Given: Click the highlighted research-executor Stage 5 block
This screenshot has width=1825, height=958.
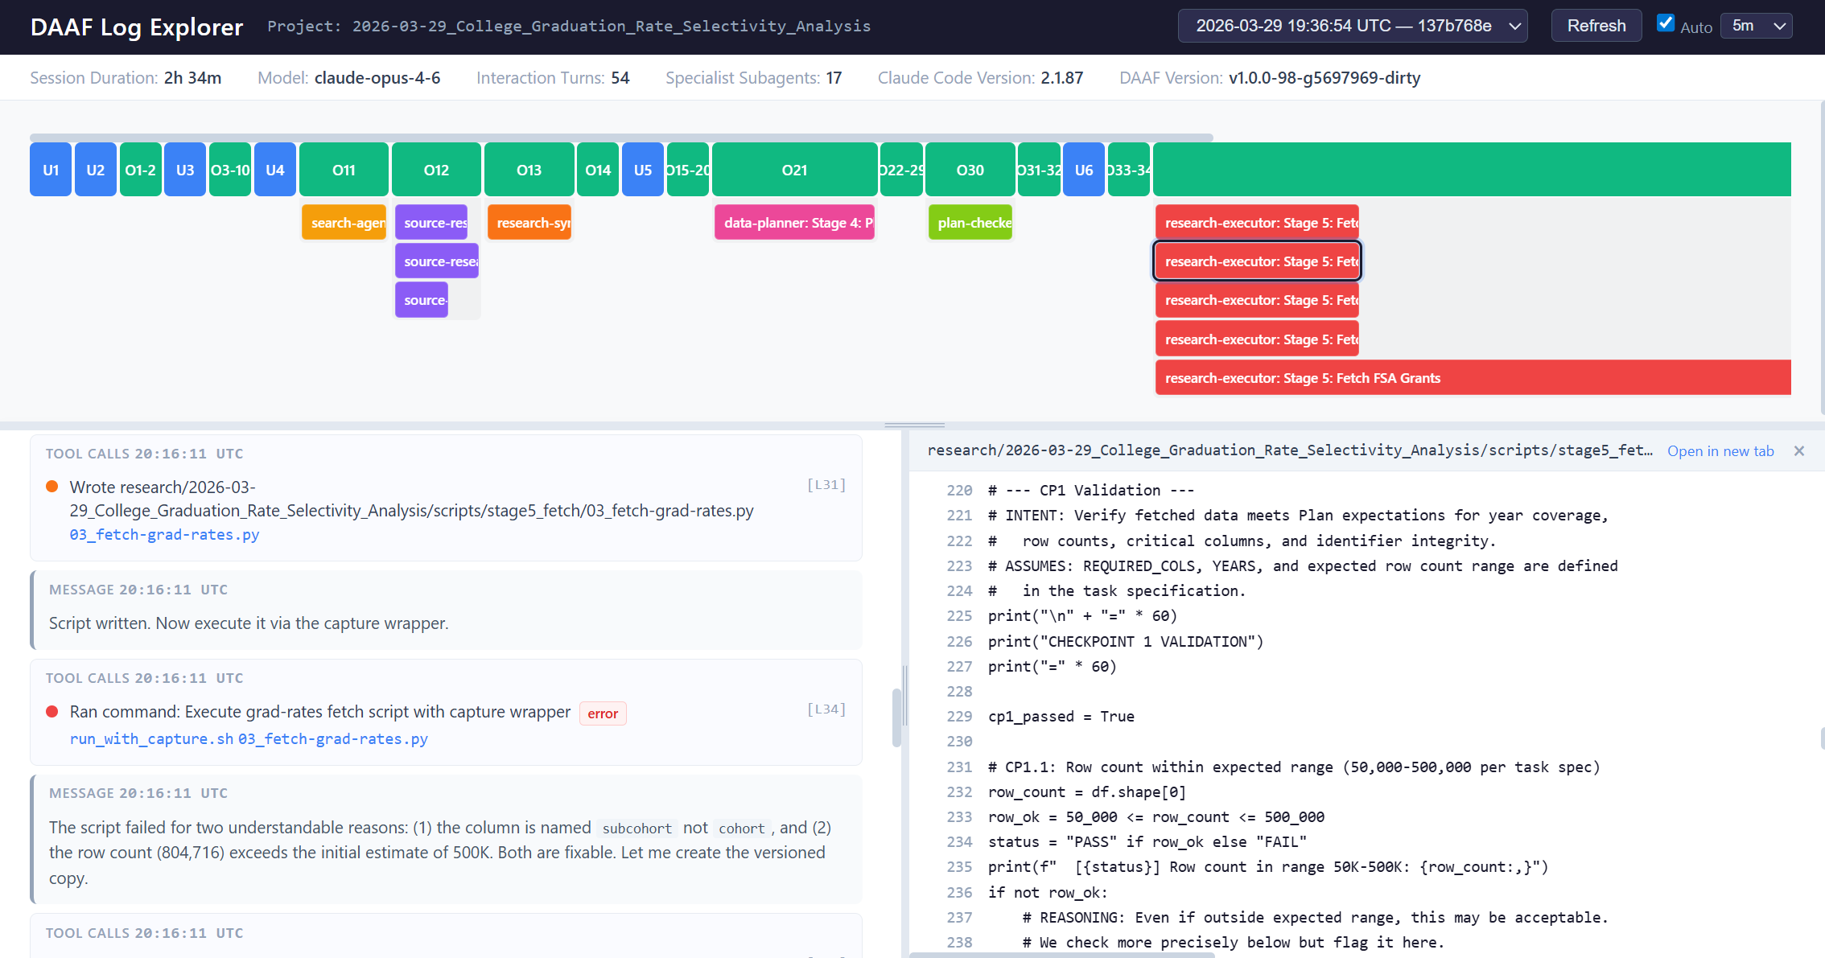Looking at the screenshot, I should pyautogui.click(x=1257, y=261).
